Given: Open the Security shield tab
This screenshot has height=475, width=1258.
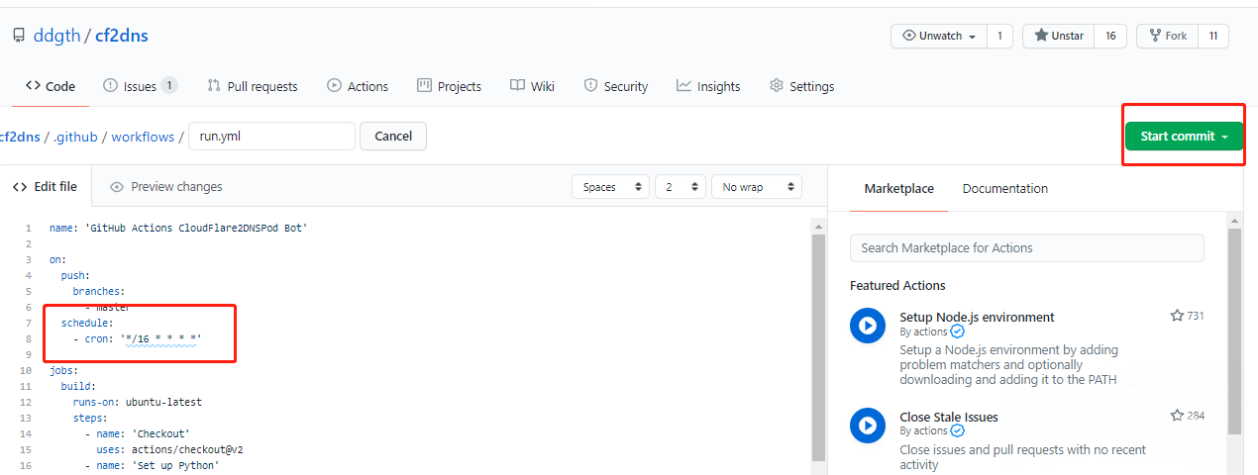Looking at the screenshot, I should pyautogui.click(x=615, y=86).
